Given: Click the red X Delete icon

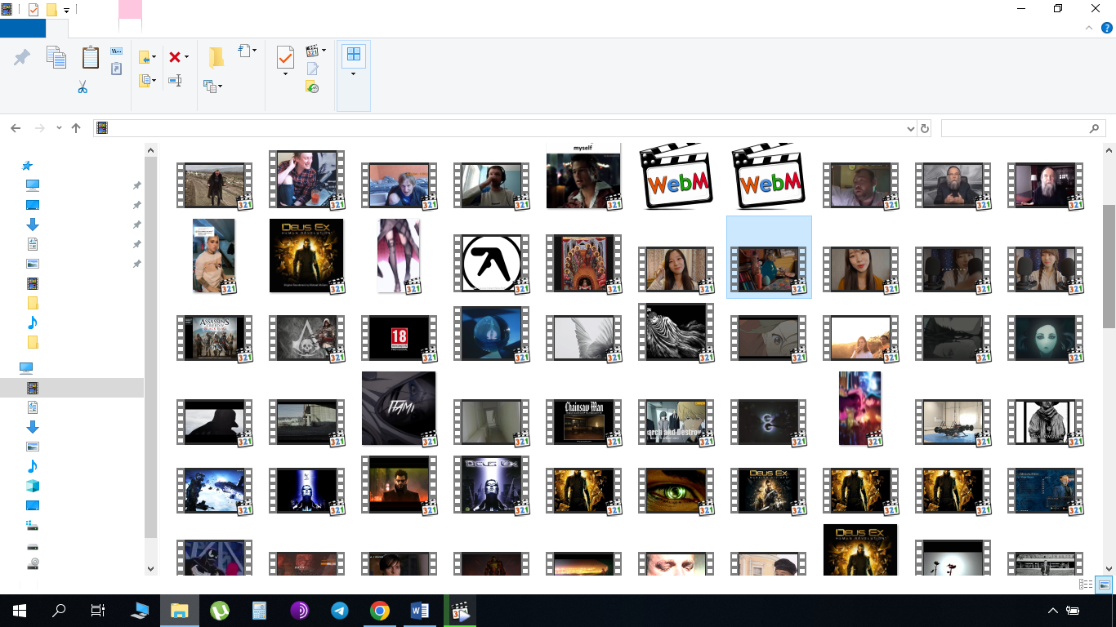Looking at the screenshot, I should [x=175, y=57].
